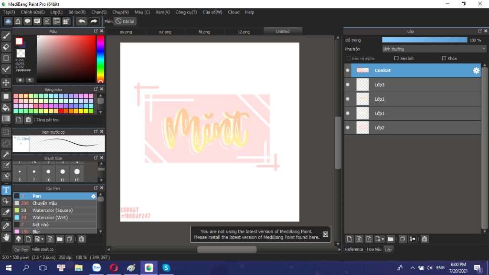This screenshot has height=275, width=489.
Task: Click the white foreground color swatch
Action: point(19,41)
